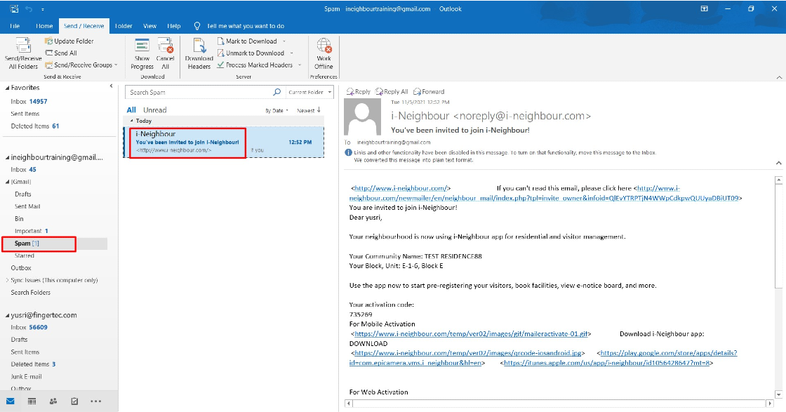
Task: Open the www.i-neighbour.com link in email
Action: click(x=400, y=189)
